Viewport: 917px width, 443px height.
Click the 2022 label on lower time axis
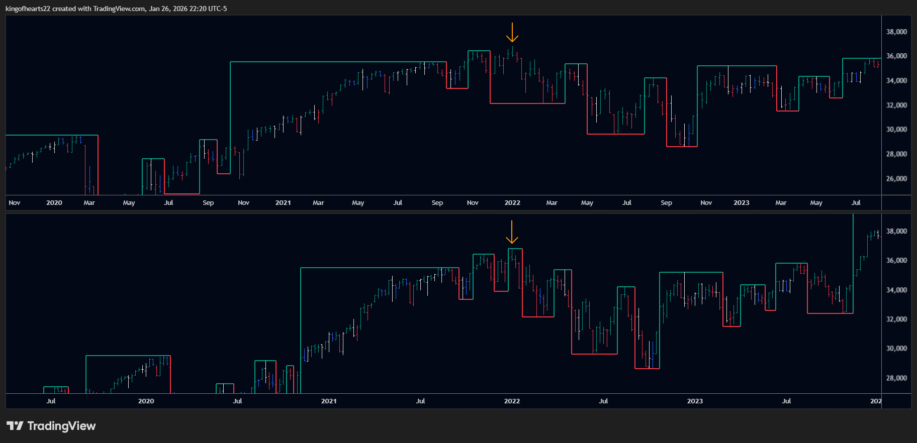coord(512,401)
